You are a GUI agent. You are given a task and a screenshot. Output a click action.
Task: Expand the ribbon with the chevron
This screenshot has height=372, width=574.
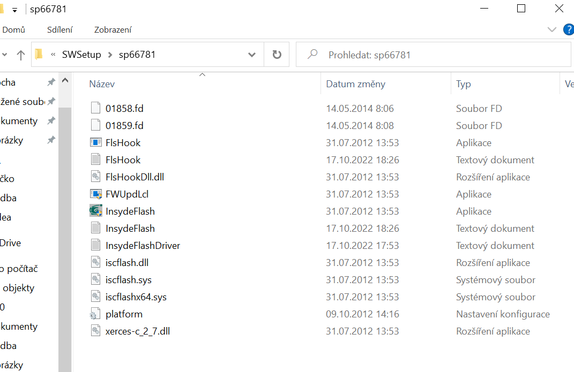pyautogui.click(x=551, y=29)
